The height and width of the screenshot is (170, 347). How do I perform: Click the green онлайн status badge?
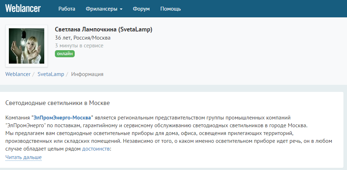[x=65, y=54]
